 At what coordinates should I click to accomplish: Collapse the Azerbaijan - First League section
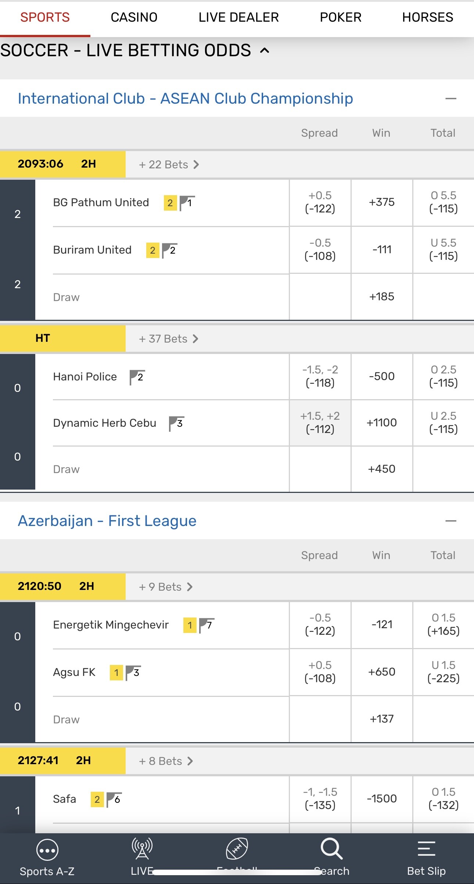coord(450,521)
